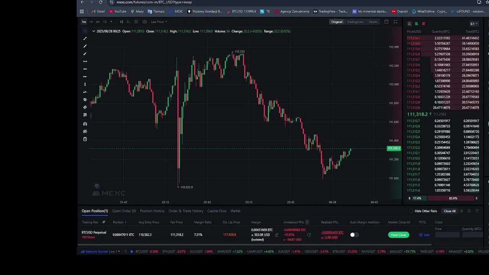
Task: Select the crosshair cursor tool
Action: [85, 31]
